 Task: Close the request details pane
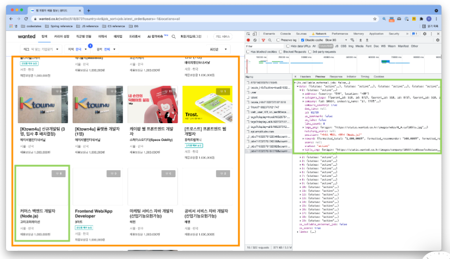[295, 77]
